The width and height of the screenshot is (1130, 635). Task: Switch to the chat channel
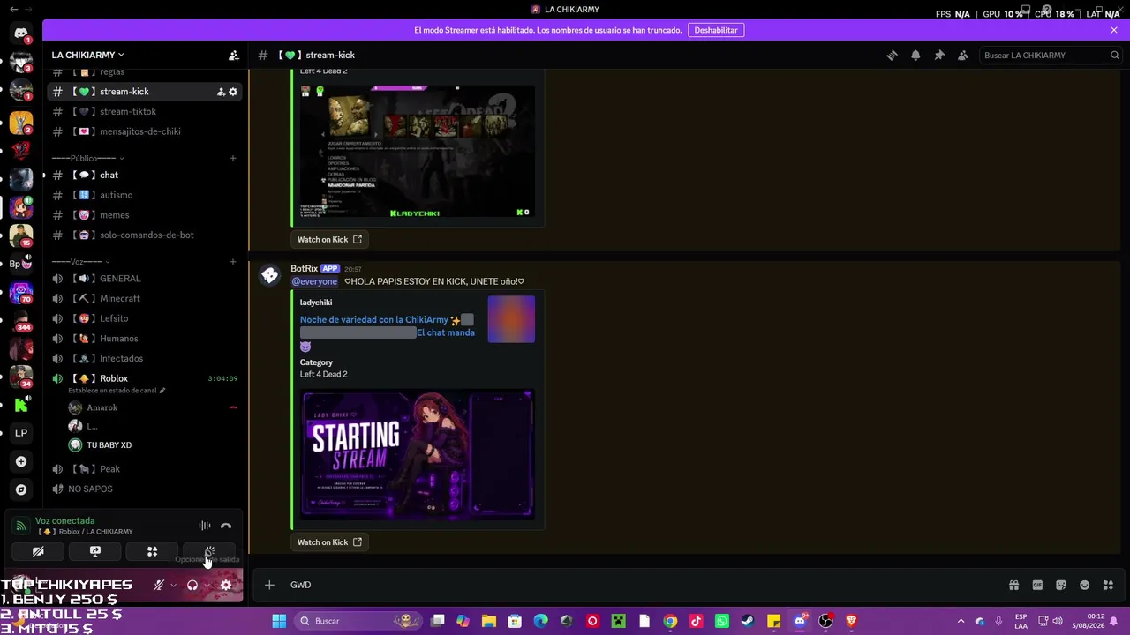tap(144, 175)
